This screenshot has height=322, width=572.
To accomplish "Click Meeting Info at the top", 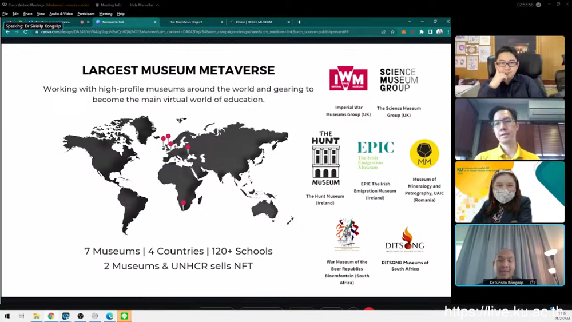I will (108, 5).
